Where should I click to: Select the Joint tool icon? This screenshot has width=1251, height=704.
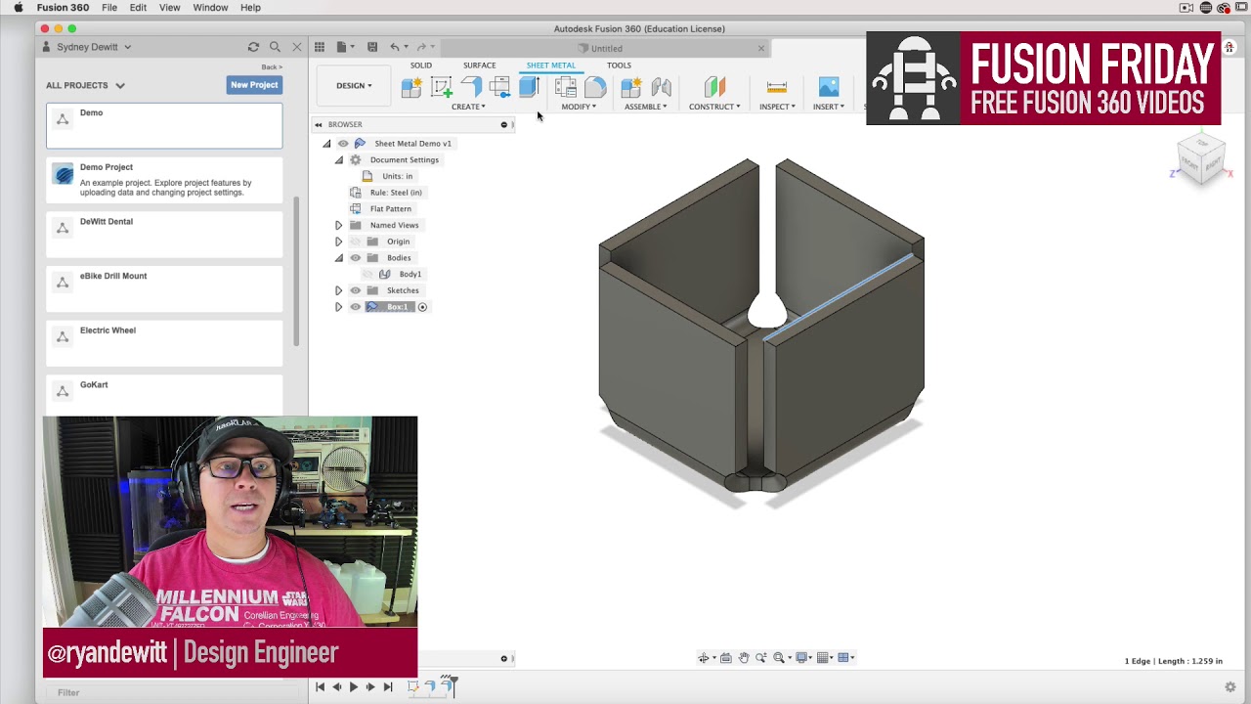pyautogui.click(x=662, y=88)
